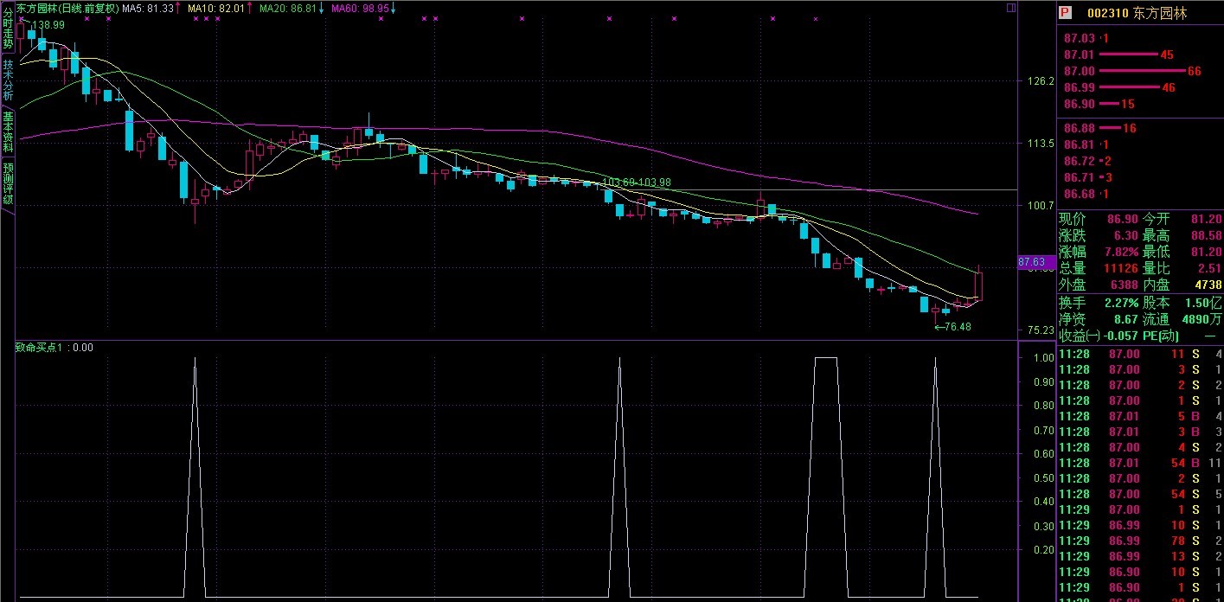
Task: Click the 103.69-103.98 level label
Action: tap(637, 183)
